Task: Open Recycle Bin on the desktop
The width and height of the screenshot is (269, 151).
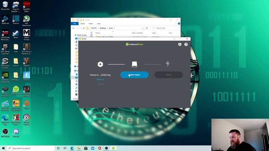Action: [5, 5]
